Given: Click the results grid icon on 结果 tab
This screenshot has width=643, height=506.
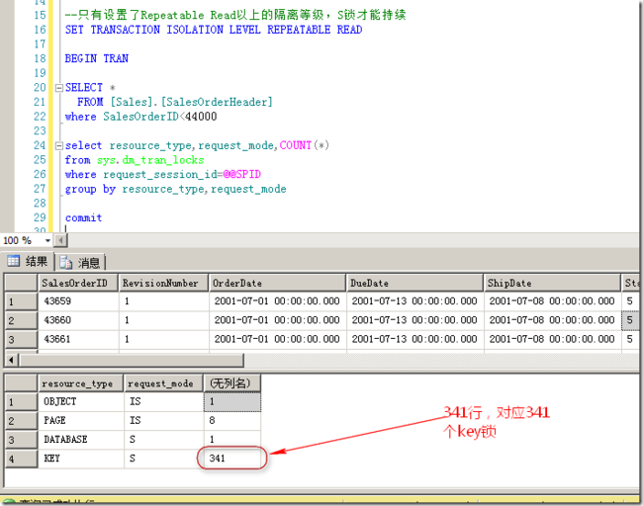Looking at the screenshot, I should pyautogui.click(x=13, y=261).
